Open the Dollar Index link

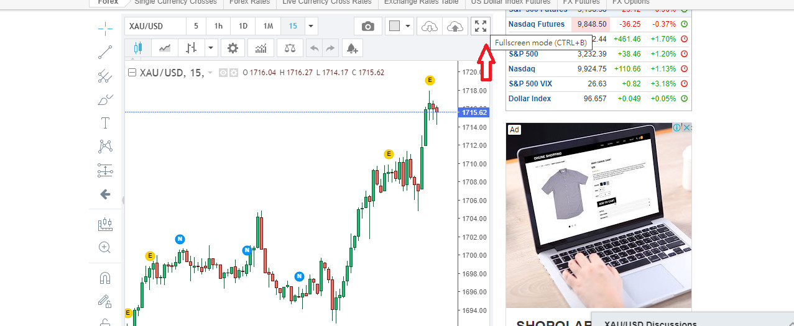[530, 99]
